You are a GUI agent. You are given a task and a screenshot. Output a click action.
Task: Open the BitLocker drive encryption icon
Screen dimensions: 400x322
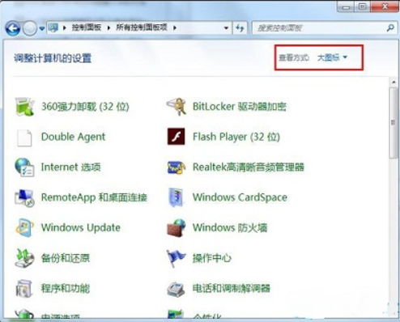(x=177, y=107)
